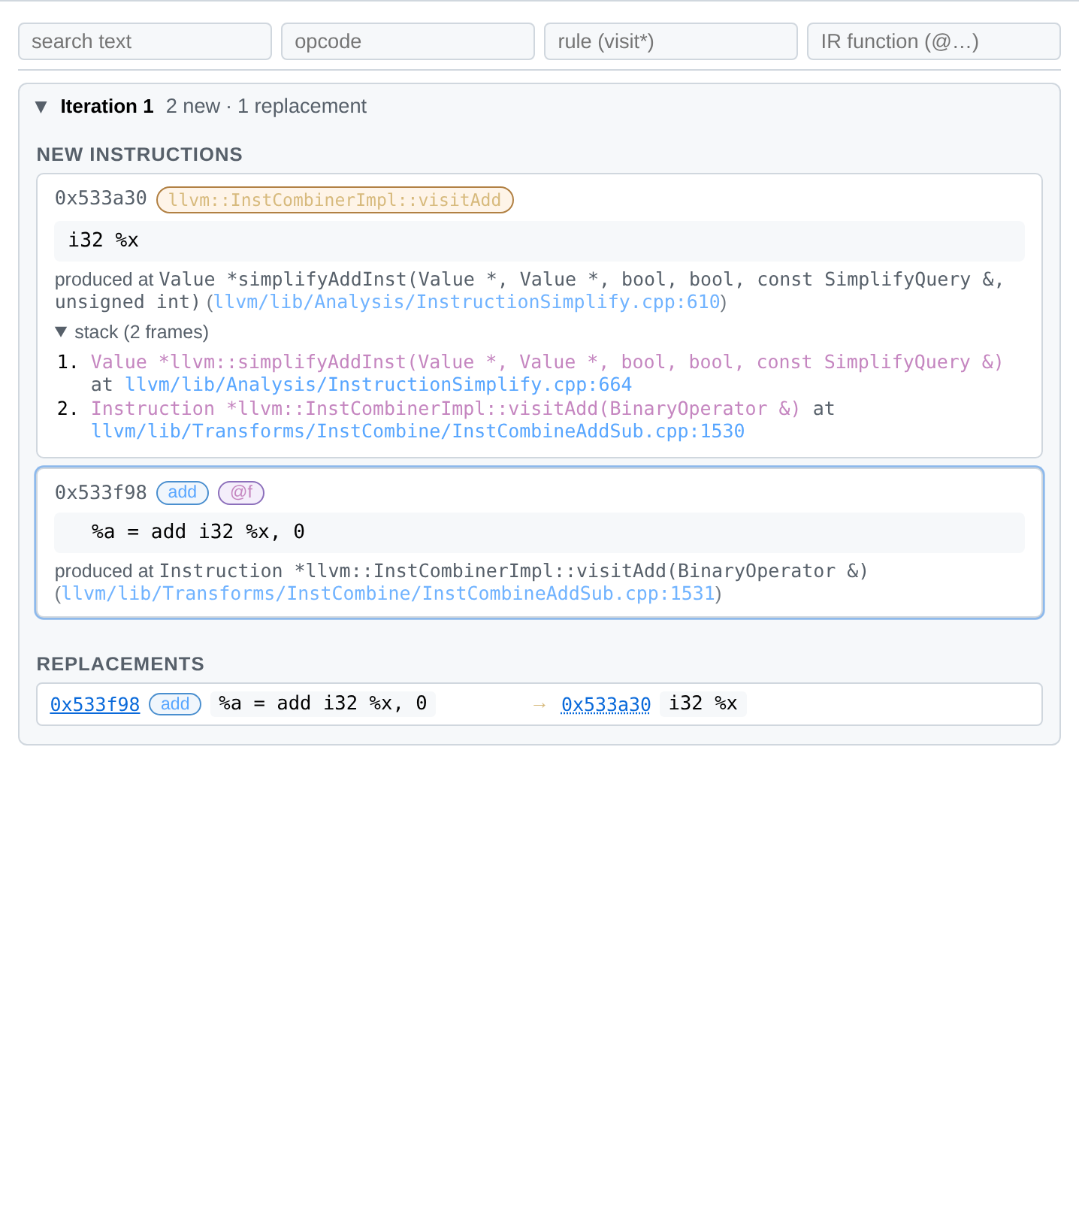The image size is (1079, 1231).
Task: Open InstCombineAddSub.cpp:1530 source link
Action: tap(418, 431)
